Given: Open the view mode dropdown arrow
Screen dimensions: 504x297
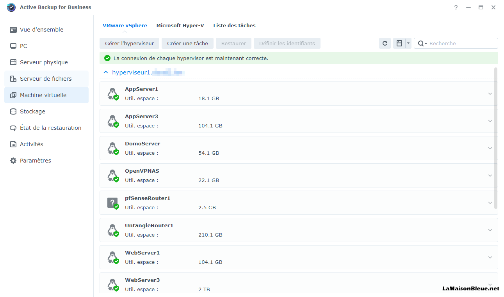Looking at the screenshot, I should (408, 43).
